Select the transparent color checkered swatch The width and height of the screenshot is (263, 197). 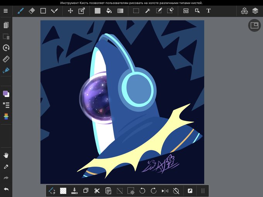[63, 191]
